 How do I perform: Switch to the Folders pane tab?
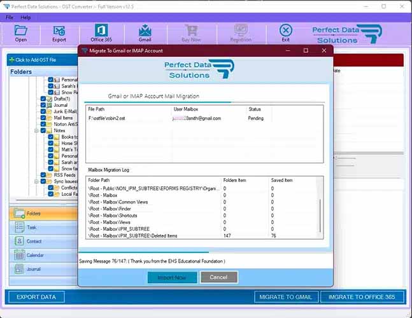click(x=43, y=213)
